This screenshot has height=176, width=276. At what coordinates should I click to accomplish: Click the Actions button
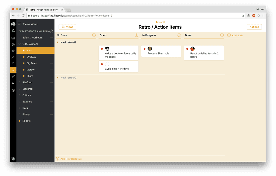(254, 27)
